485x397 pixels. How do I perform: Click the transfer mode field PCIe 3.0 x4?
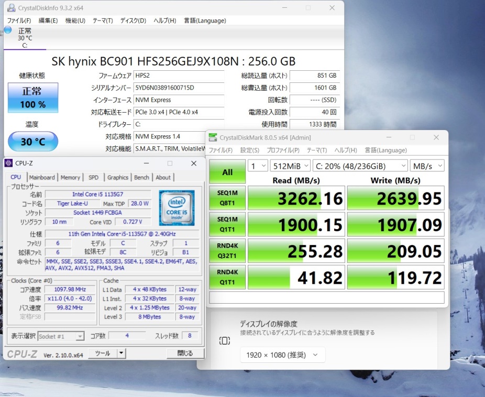click(179, 112)
